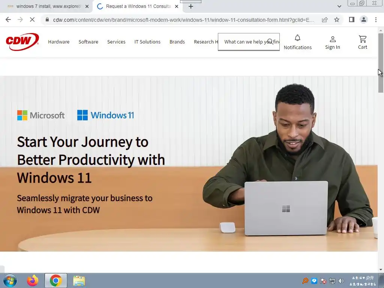This screenshot has width=384, height=288.
Task: Open the Windows Start menu
Action: click(x=10, y=280)
